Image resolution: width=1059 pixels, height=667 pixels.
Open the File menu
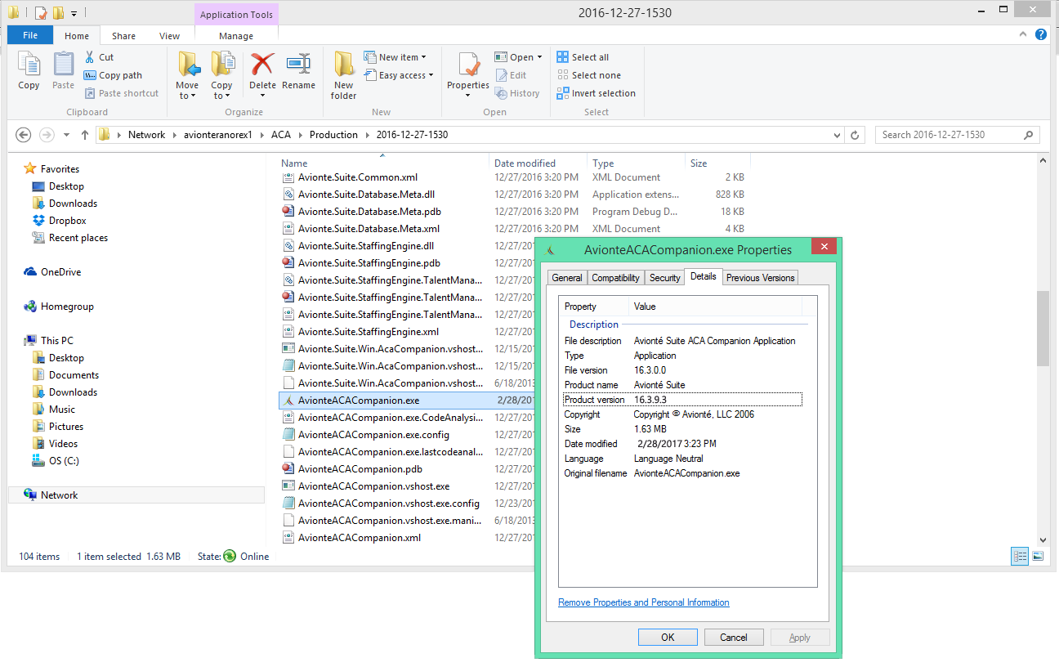[x=30, y=35]
